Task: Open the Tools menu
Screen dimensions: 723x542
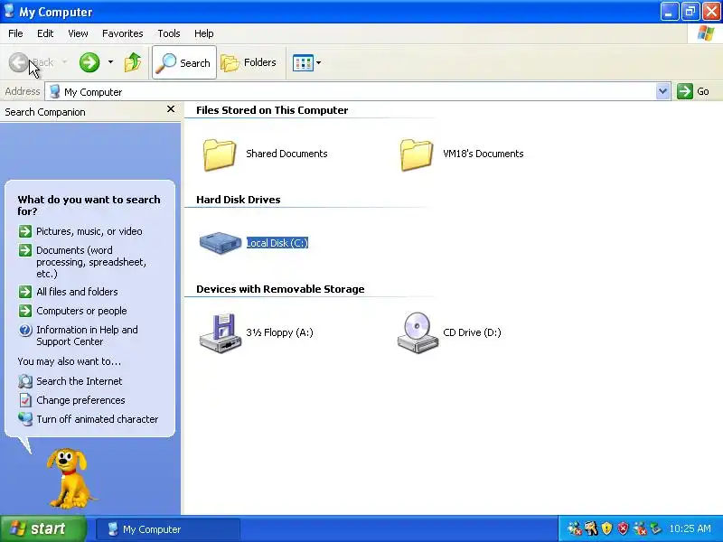Action: [169, 33]
